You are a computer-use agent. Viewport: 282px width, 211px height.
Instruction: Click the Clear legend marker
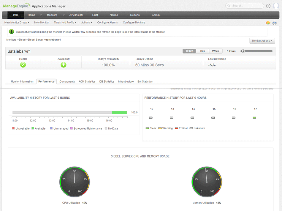[x=147, y=128]
